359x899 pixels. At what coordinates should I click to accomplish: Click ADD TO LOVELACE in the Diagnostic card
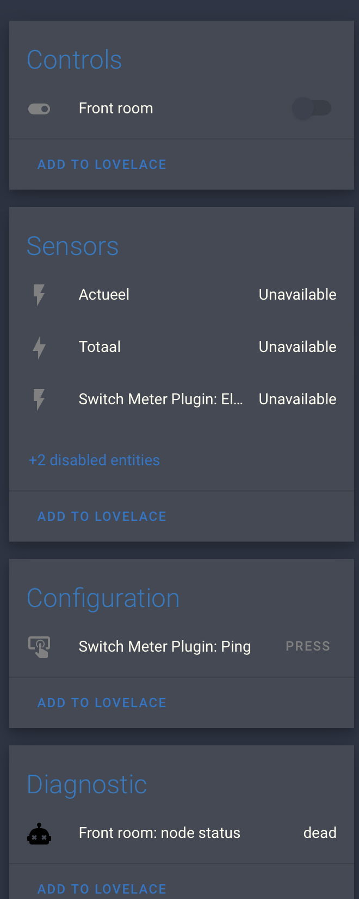click(102, 889)
